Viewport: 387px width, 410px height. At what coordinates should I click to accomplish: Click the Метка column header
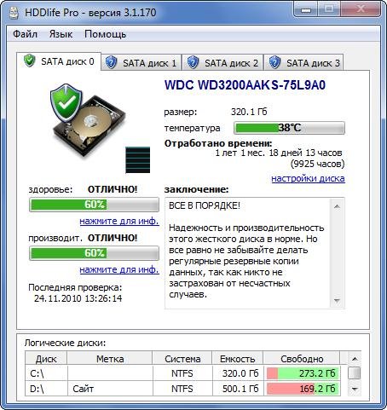[x=110, y=359]
